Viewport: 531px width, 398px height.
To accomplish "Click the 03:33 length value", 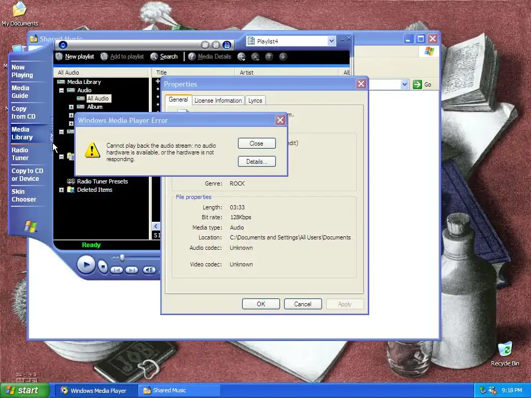I will click(x=237, y=207).
